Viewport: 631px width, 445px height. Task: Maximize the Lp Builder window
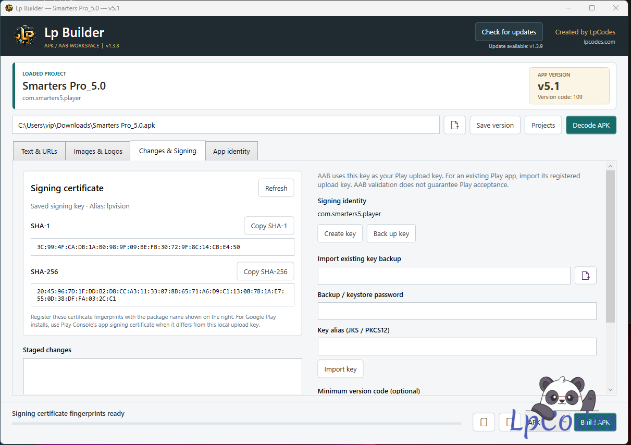pyautogui.click(x=592, y=8)
